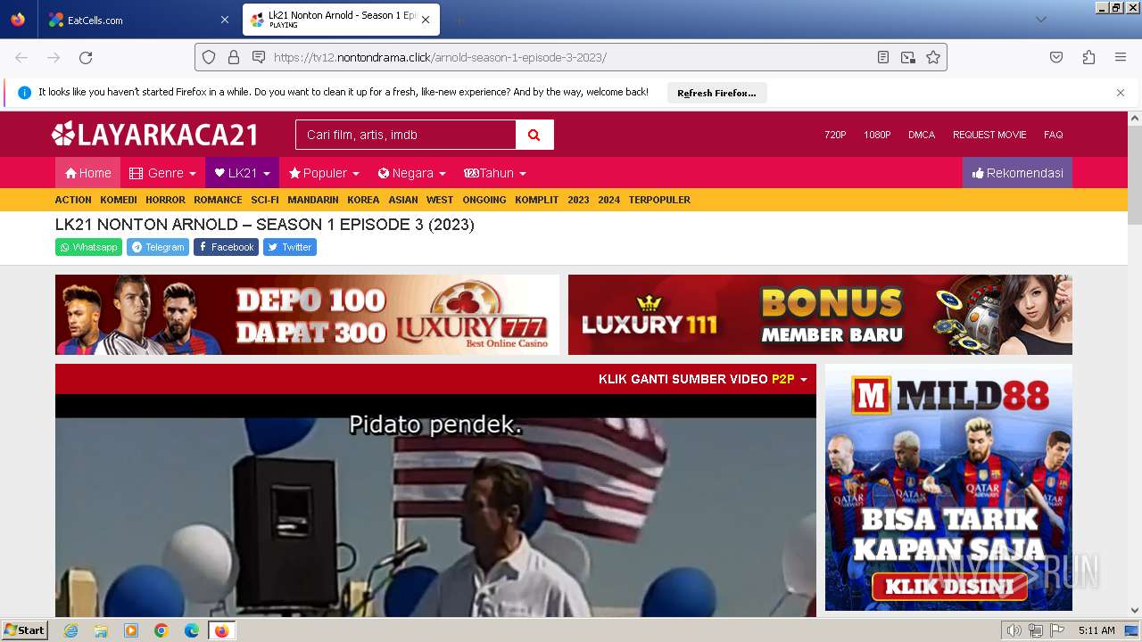Go to the Home nav item

[x=87, y=173]
